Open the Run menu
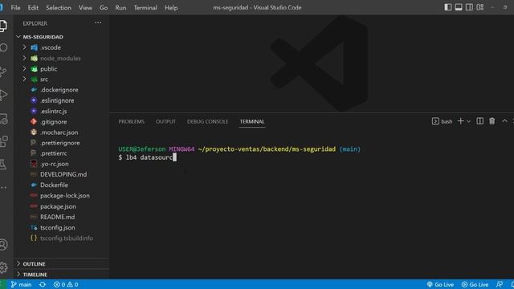The width and height of the screenshot is (514, 289). (x=120, y=7)
